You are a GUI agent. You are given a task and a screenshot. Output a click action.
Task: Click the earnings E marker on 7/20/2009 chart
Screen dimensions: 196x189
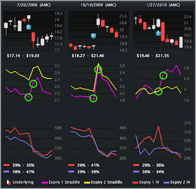click(x=28, y=27)
